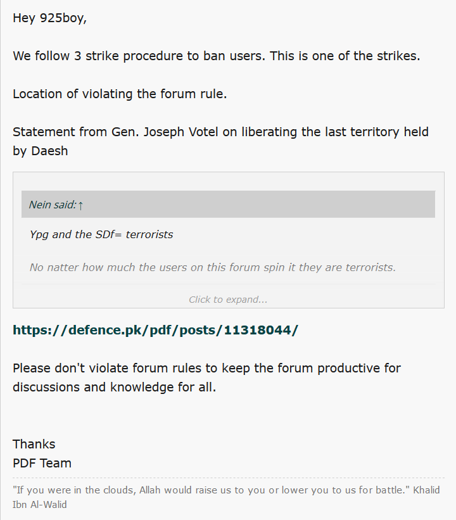Click empty space above the quote header bar
The image size is (456, 520).
pos(229,181)
